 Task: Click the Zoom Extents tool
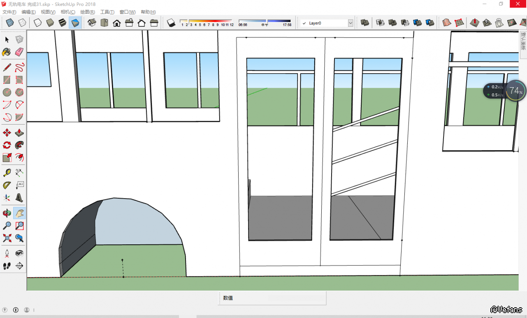[x=7, y=238]
